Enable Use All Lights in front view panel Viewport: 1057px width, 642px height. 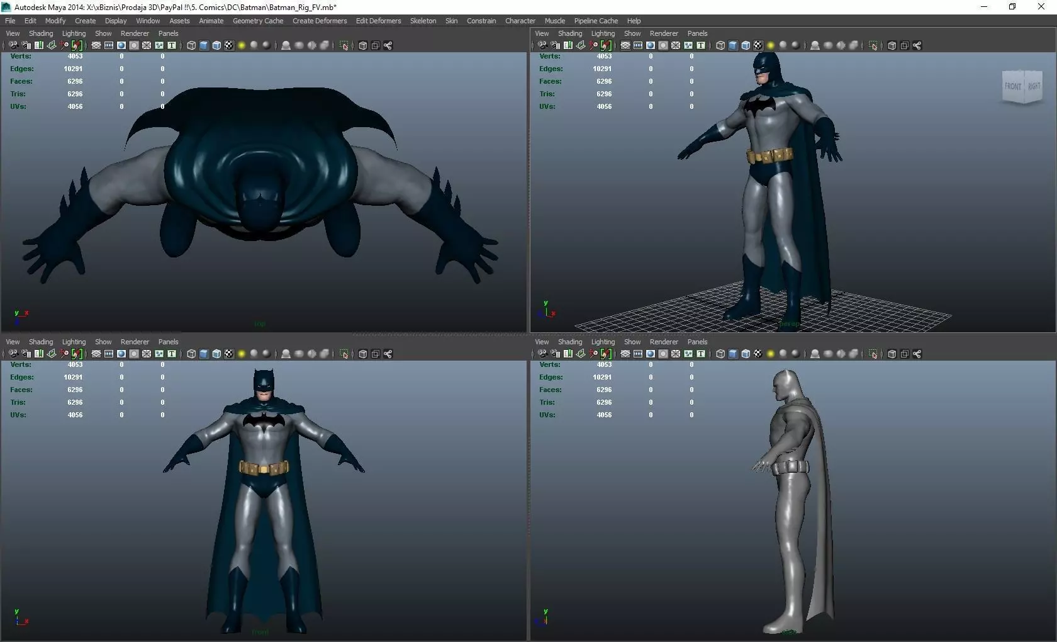click(x=242, y=354)
